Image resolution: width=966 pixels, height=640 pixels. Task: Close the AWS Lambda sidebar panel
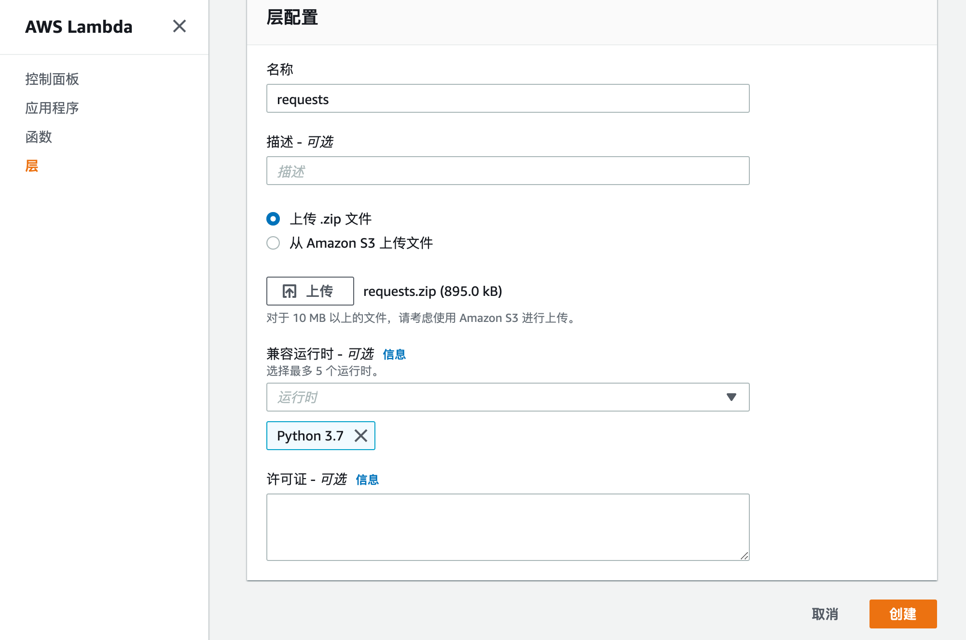pyautogui.click(x=179, y=26)
